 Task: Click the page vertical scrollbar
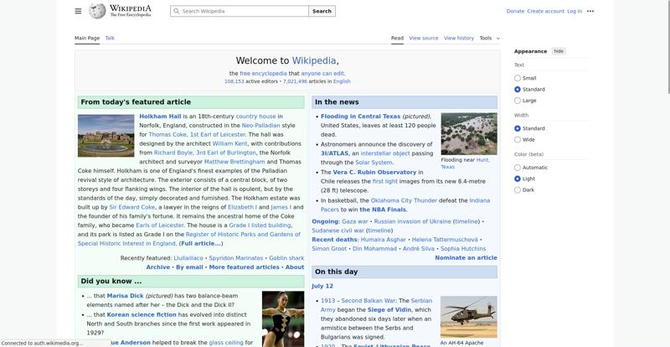click(667, 47)
